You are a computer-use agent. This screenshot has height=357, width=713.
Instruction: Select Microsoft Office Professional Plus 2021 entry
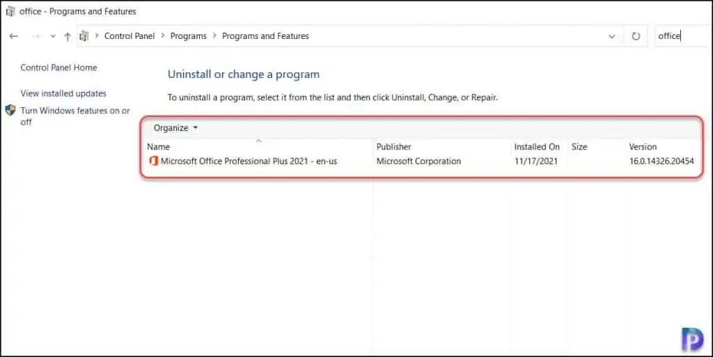(x=249, y=161)
